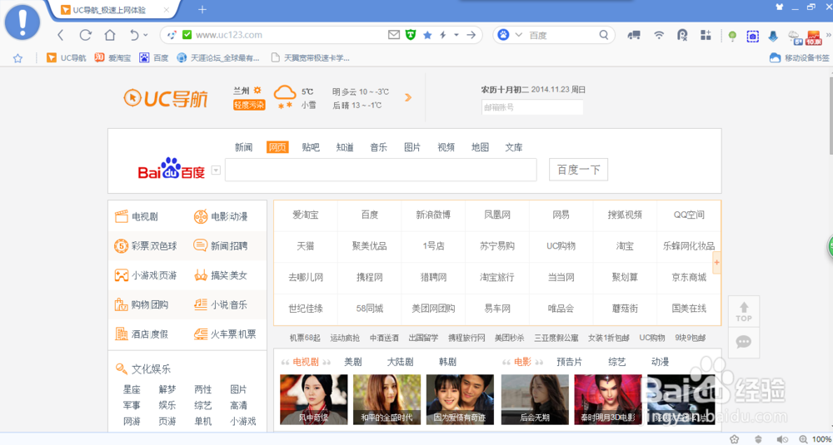
Task: Click the Baidu search text box
Action: (x=381, y=170)
